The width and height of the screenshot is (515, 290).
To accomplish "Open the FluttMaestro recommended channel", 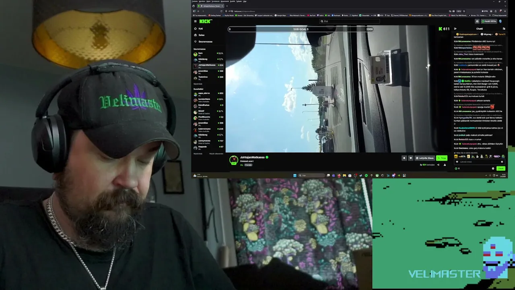I will 208,117.
